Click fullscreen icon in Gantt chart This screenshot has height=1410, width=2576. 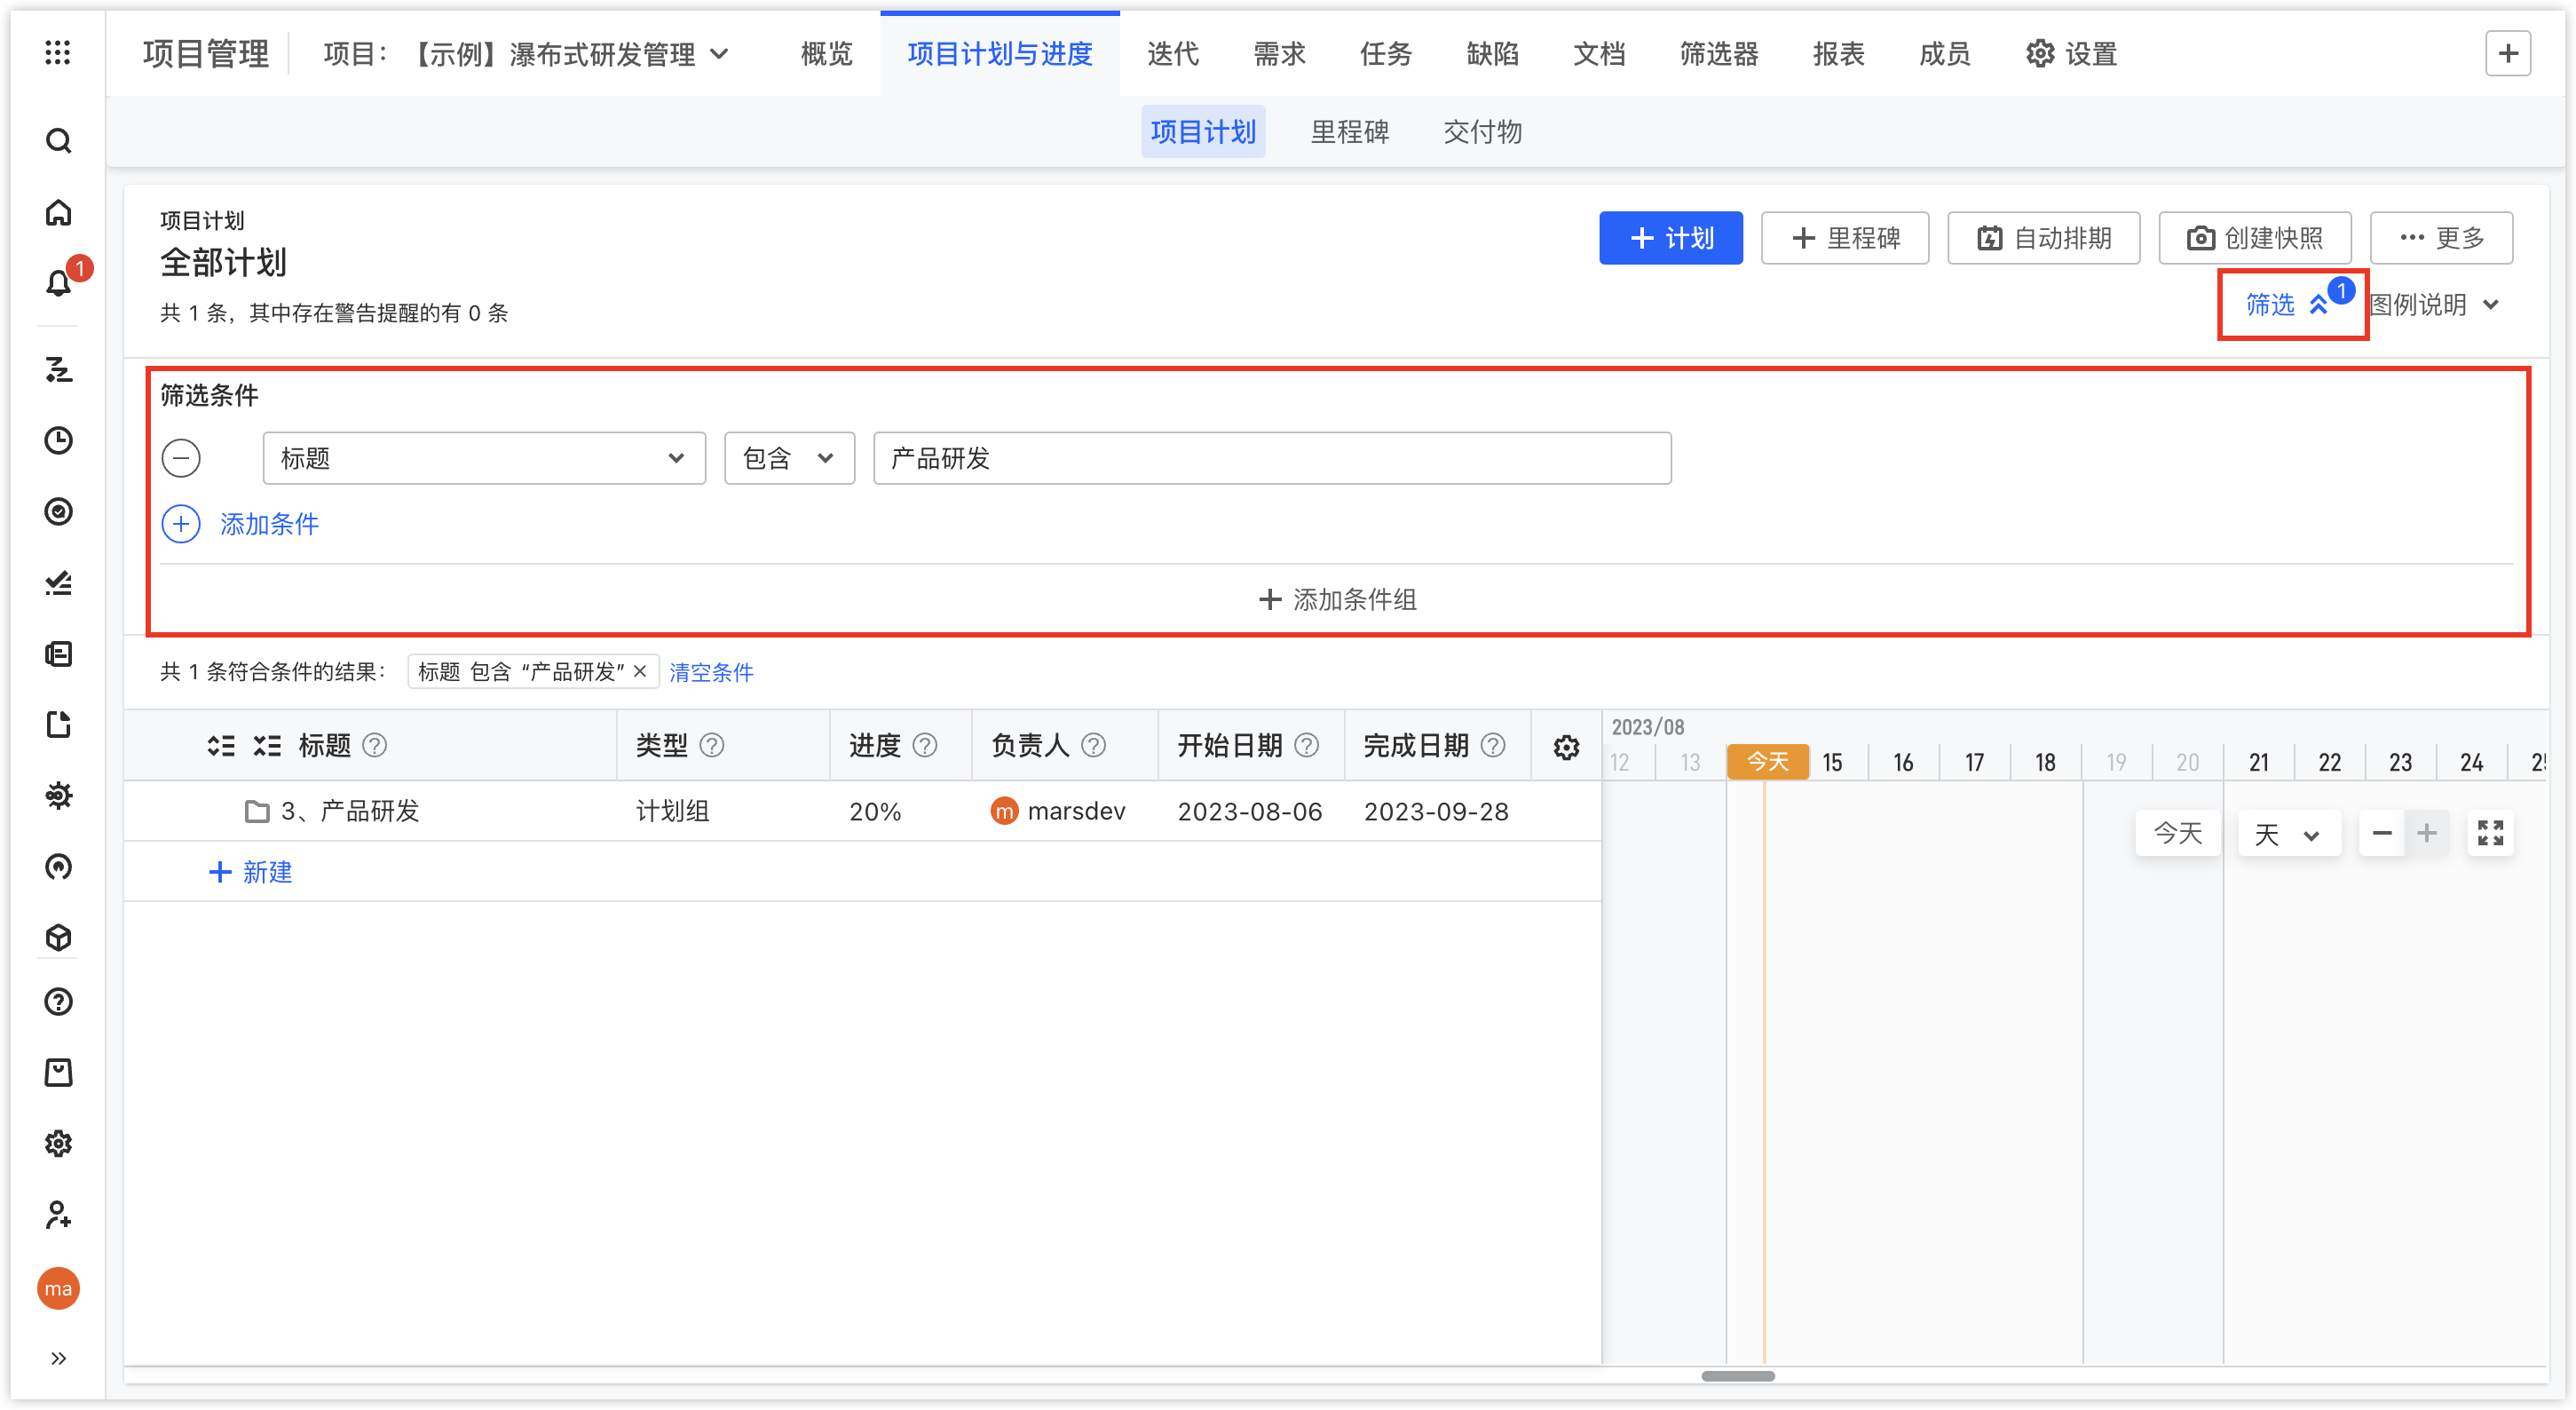(x=2490, y=832)
